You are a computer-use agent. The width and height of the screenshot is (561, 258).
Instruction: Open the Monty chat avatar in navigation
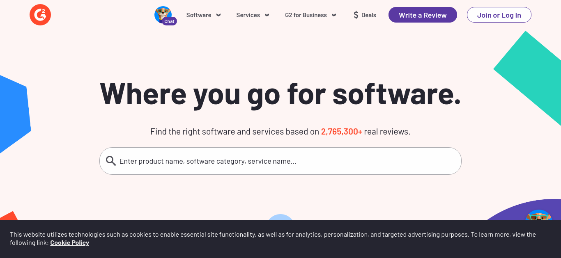tap(163, 14)
